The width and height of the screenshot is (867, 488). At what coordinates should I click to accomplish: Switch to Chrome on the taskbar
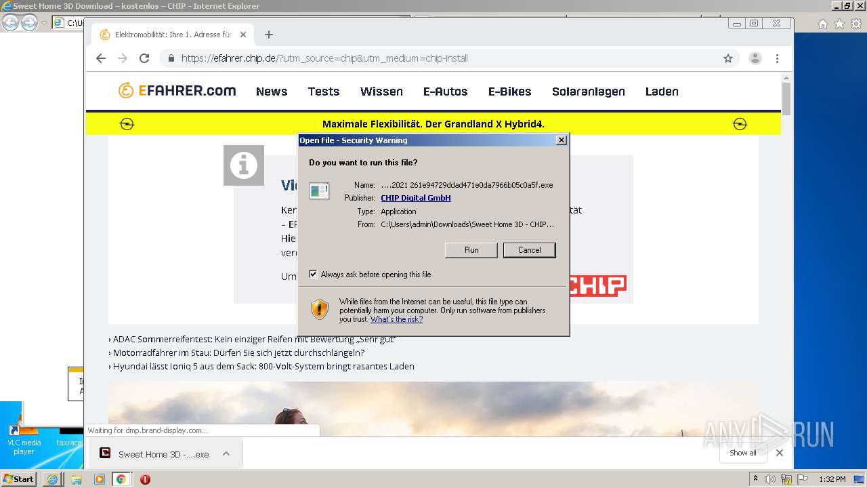(x=121, y=479)
